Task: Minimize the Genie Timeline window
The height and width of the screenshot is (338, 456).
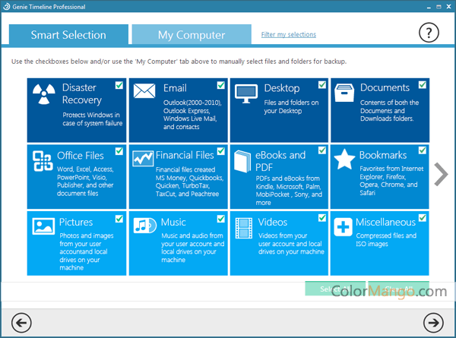Action: pos(429,7)
